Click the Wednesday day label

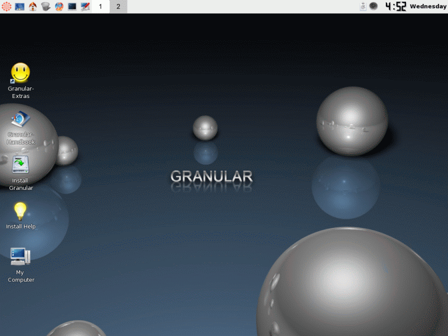[x=428, y=7]
